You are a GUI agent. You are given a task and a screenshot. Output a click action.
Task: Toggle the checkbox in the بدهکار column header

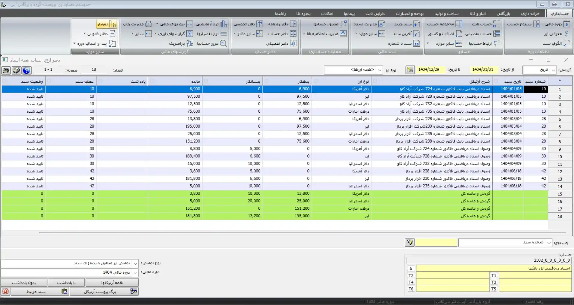(315, 81)
